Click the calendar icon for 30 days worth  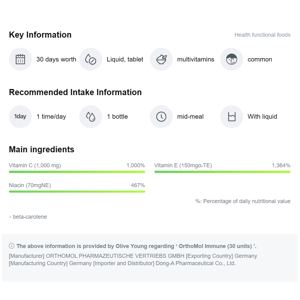20,59
